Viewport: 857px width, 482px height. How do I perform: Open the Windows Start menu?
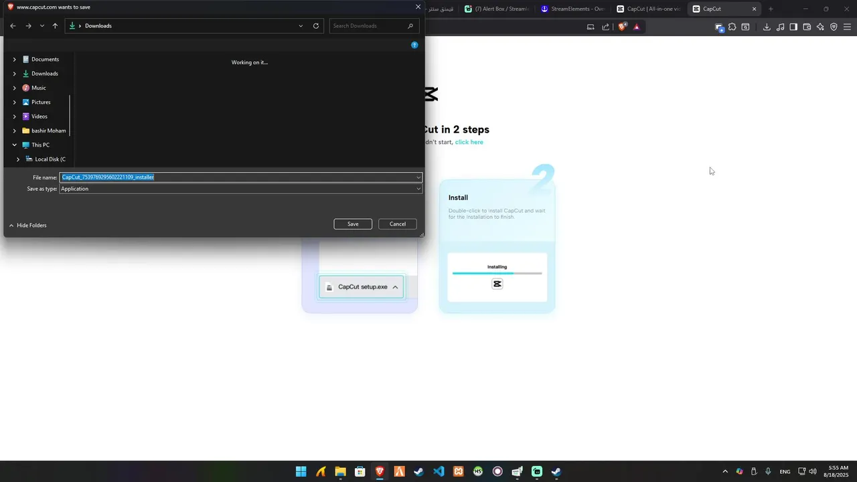[x=301, y=471]
